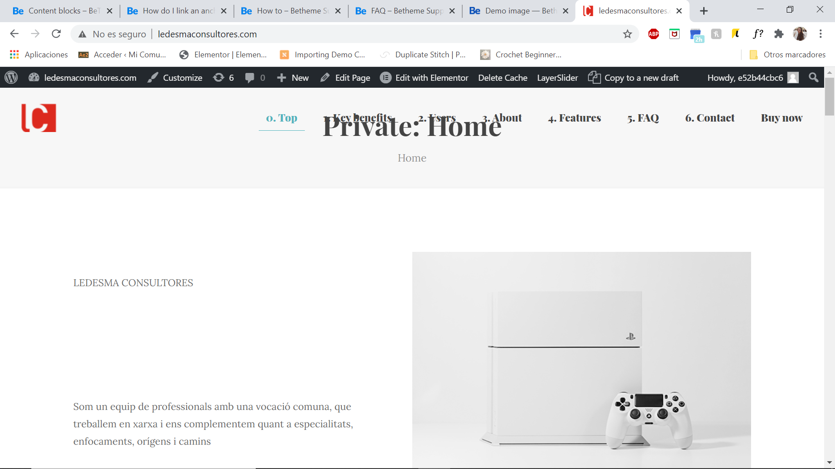Bookmark this page with the star icon
The width and height of the screenshot is (835, 469).
[627, 34]
